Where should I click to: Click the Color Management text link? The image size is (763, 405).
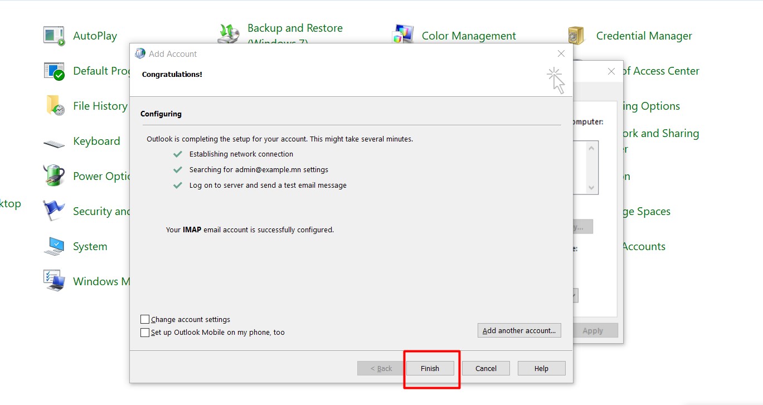click(469, 36)
